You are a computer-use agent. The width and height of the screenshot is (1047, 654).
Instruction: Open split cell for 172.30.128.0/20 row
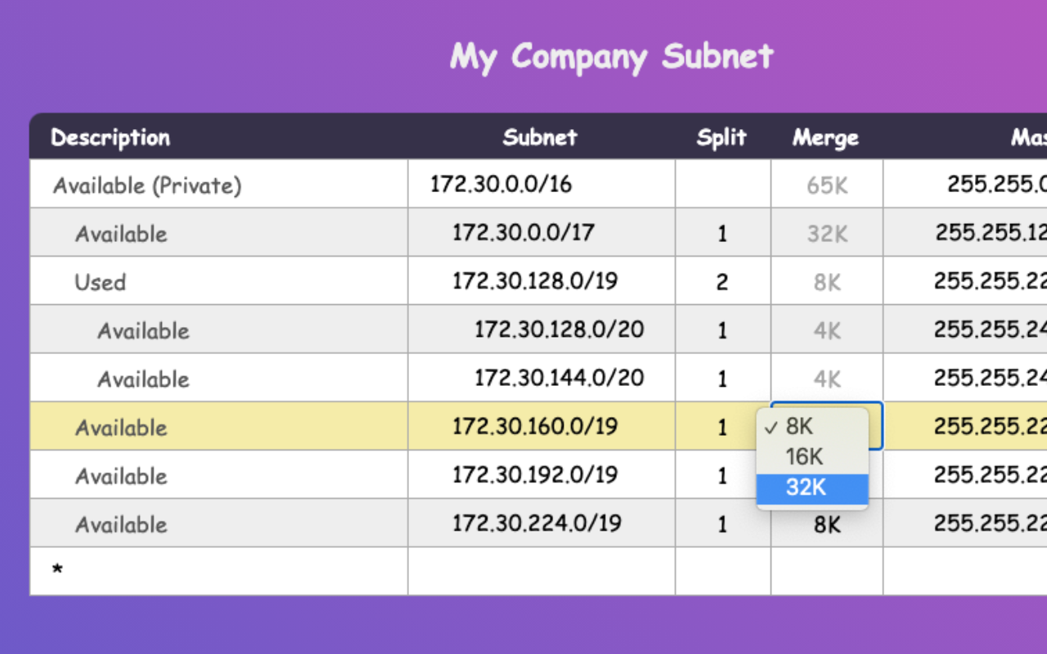pos(723,329)
